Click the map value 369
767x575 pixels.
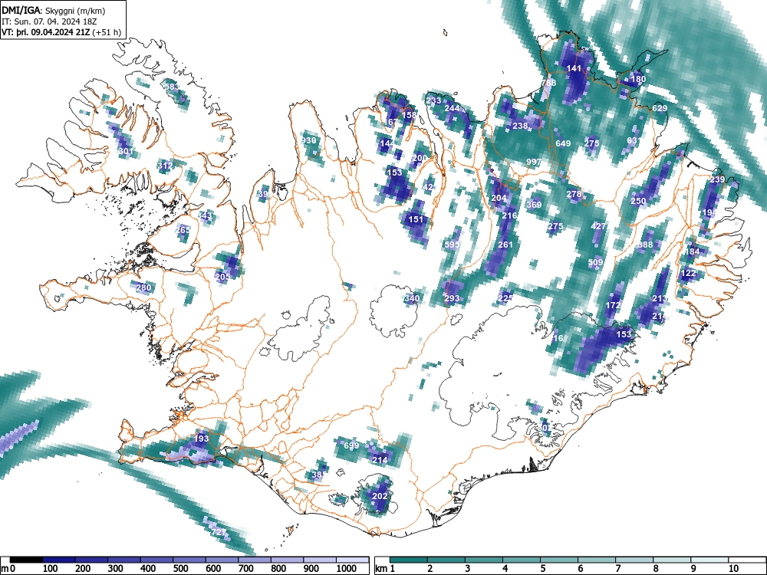(x=534, y=205)
